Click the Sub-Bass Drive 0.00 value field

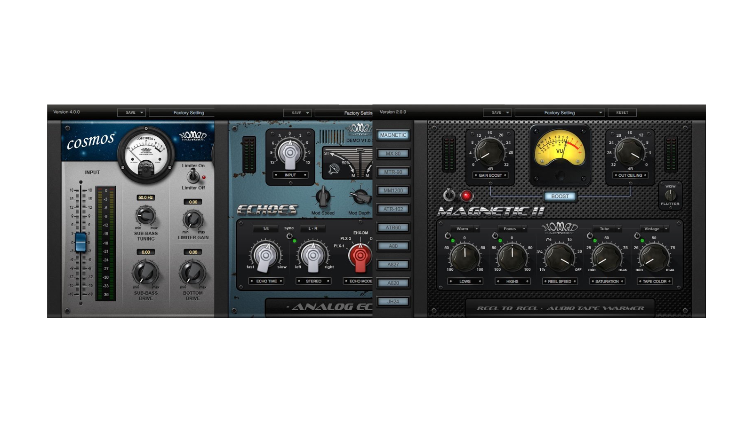[145, 252]
